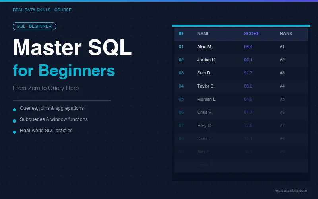This screenshot has width=318, height=199.
Task: Click rank cell #9
Action: click(282, 152)
